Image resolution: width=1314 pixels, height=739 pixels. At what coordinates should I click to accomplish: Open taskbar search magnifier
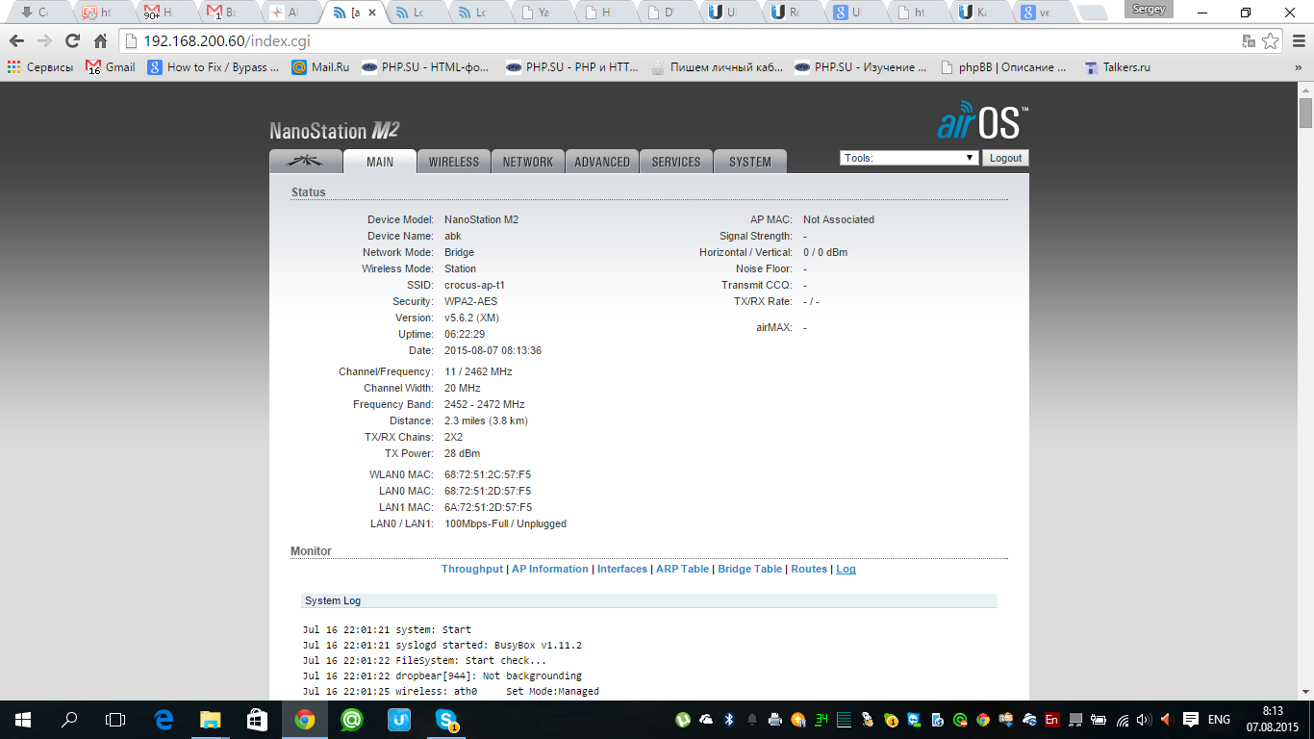click(69, 719)
